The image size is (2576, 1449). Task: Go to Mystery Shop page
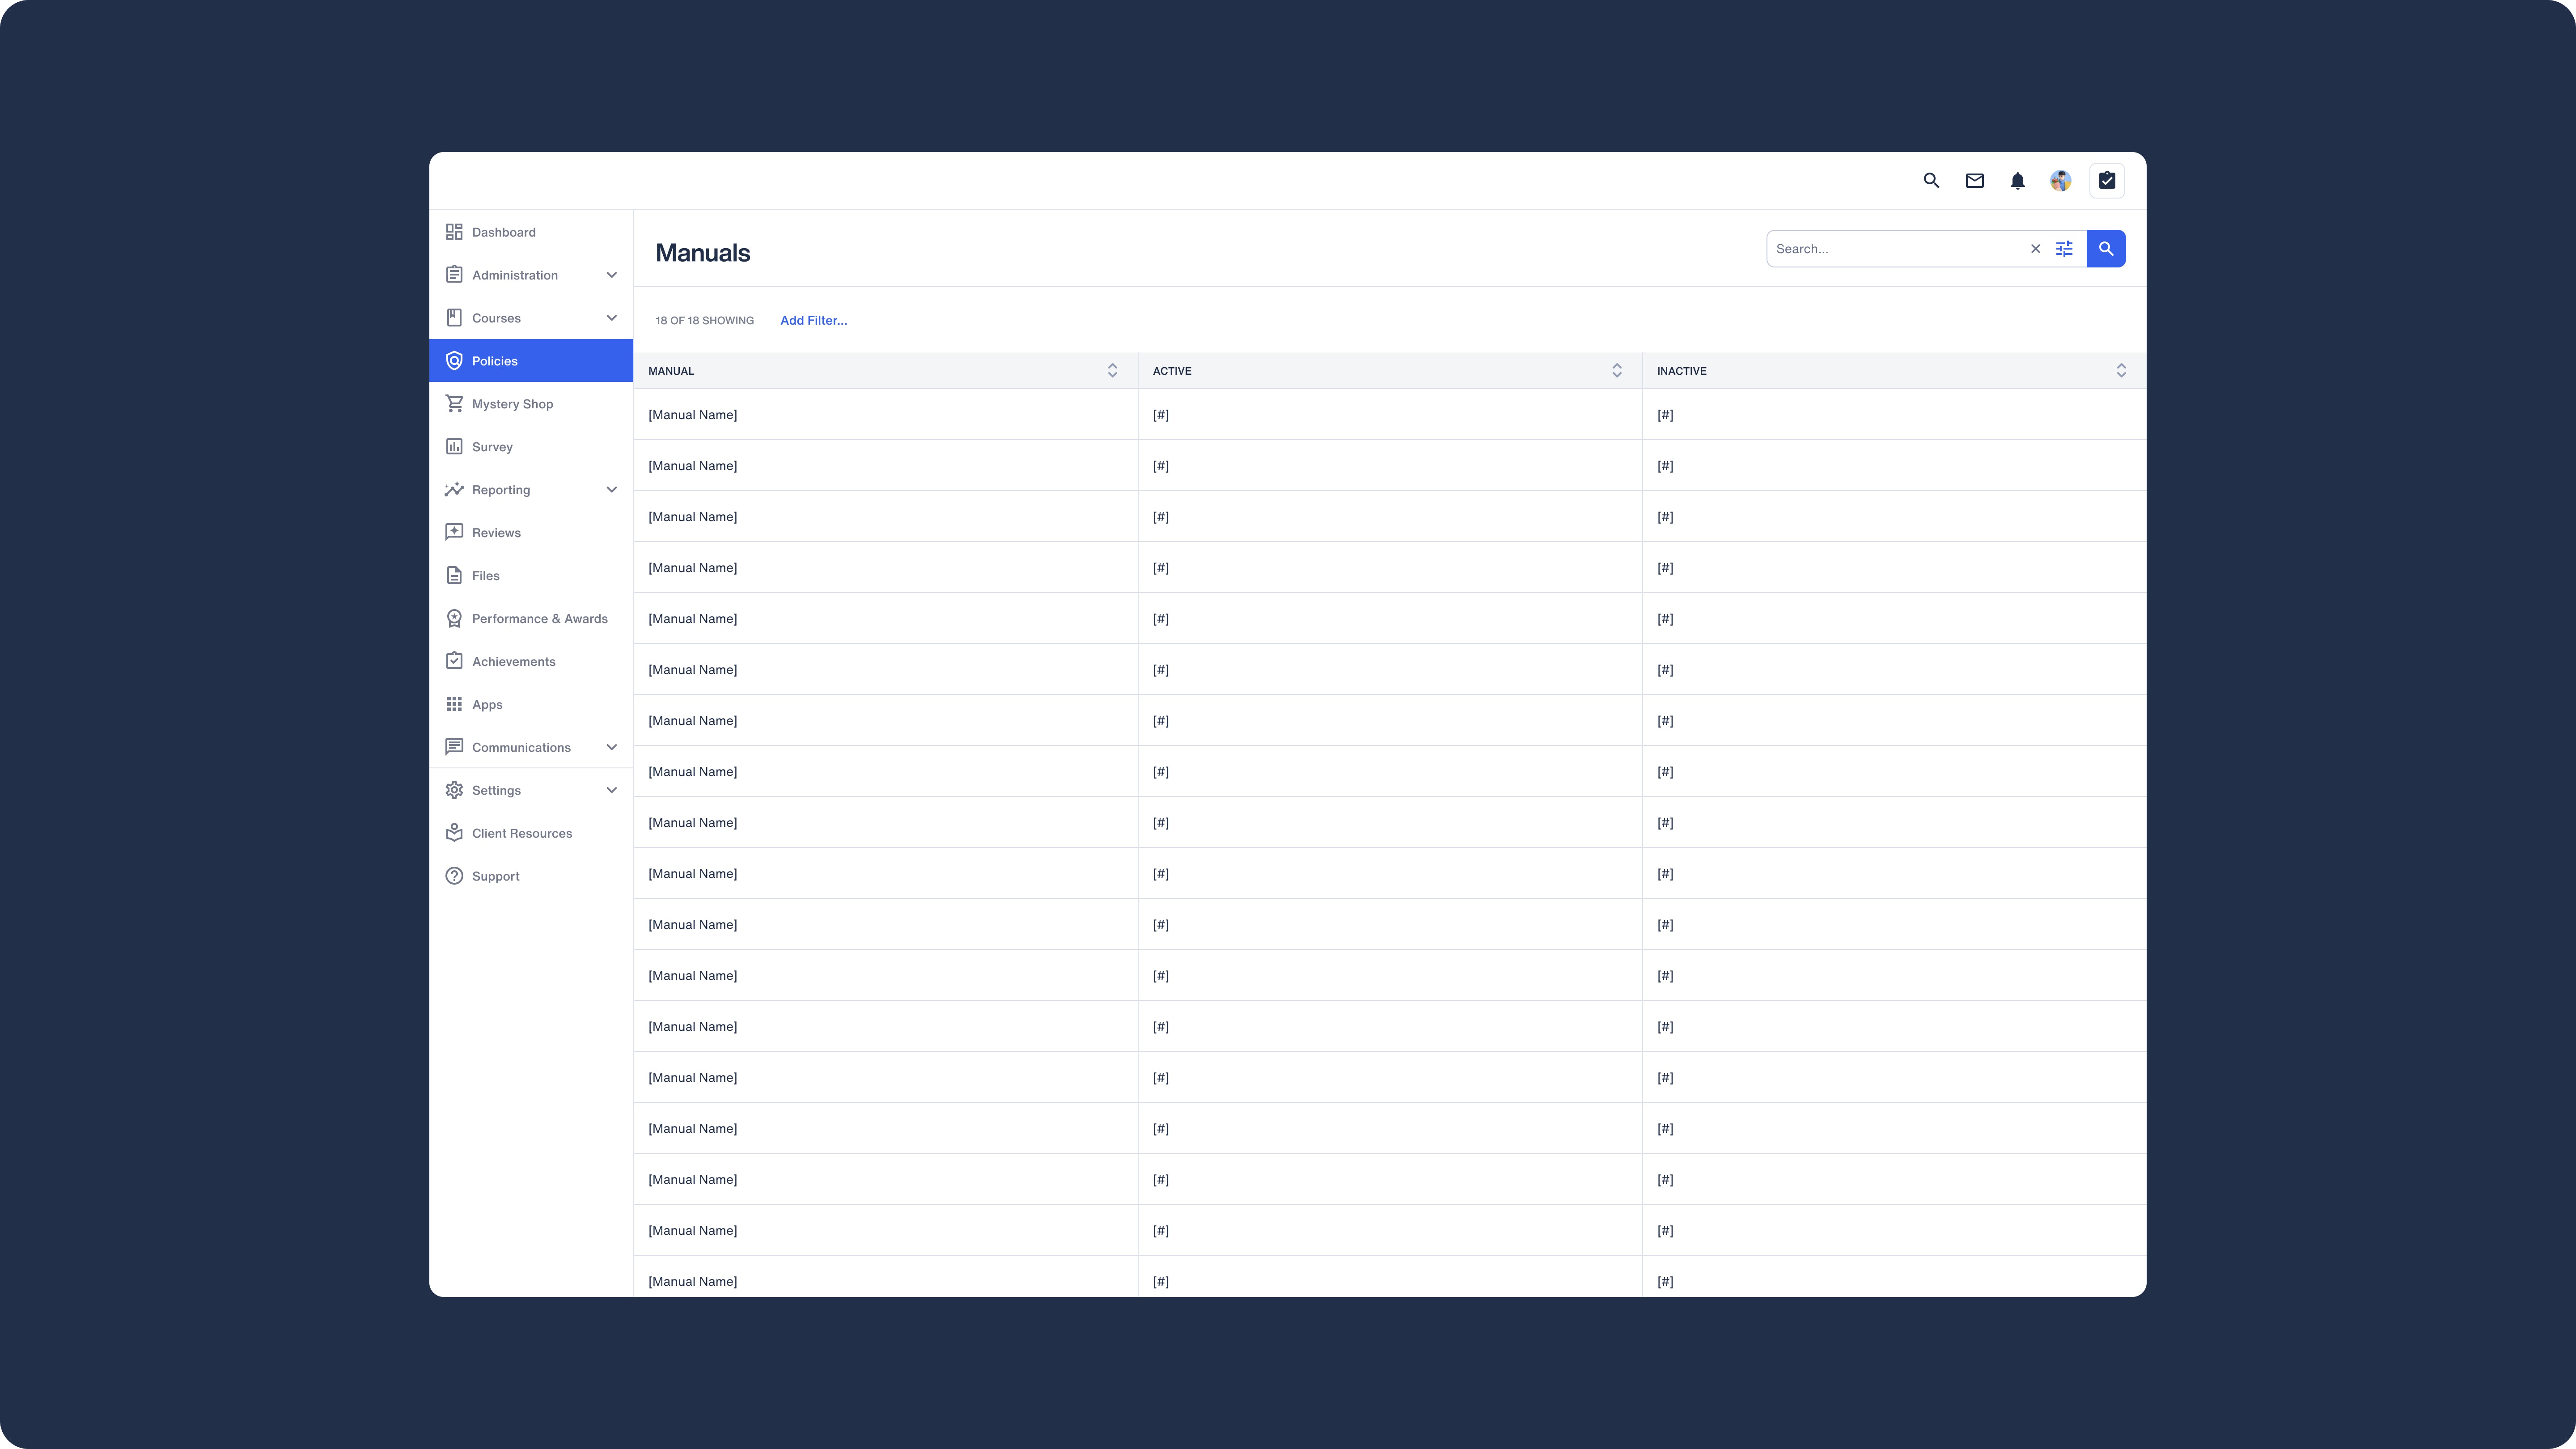pyautogui.click(x=512, y=404)
